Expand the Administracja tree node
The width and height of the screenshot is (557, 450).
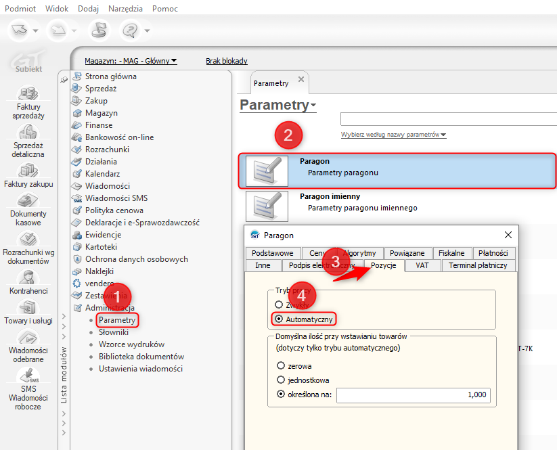coord(110,308)
